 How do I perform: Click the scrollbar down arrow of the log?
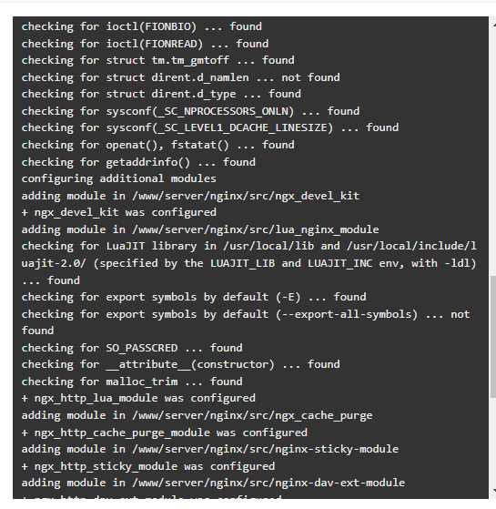click(494, 491)
